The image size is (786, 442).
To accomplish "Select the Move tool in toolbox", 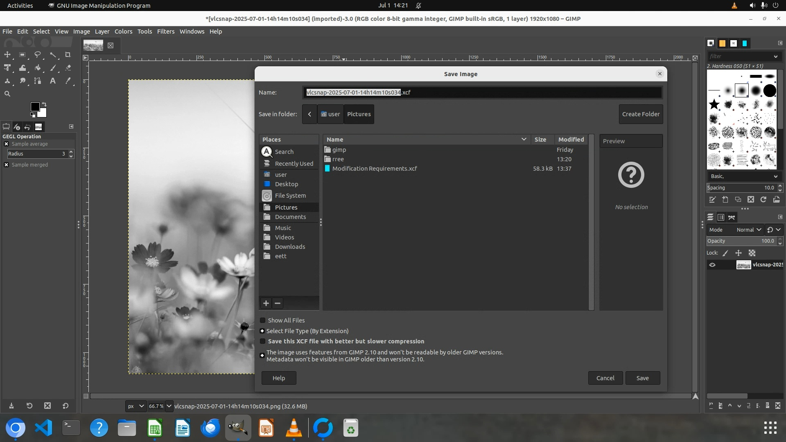I will point(7,54).
